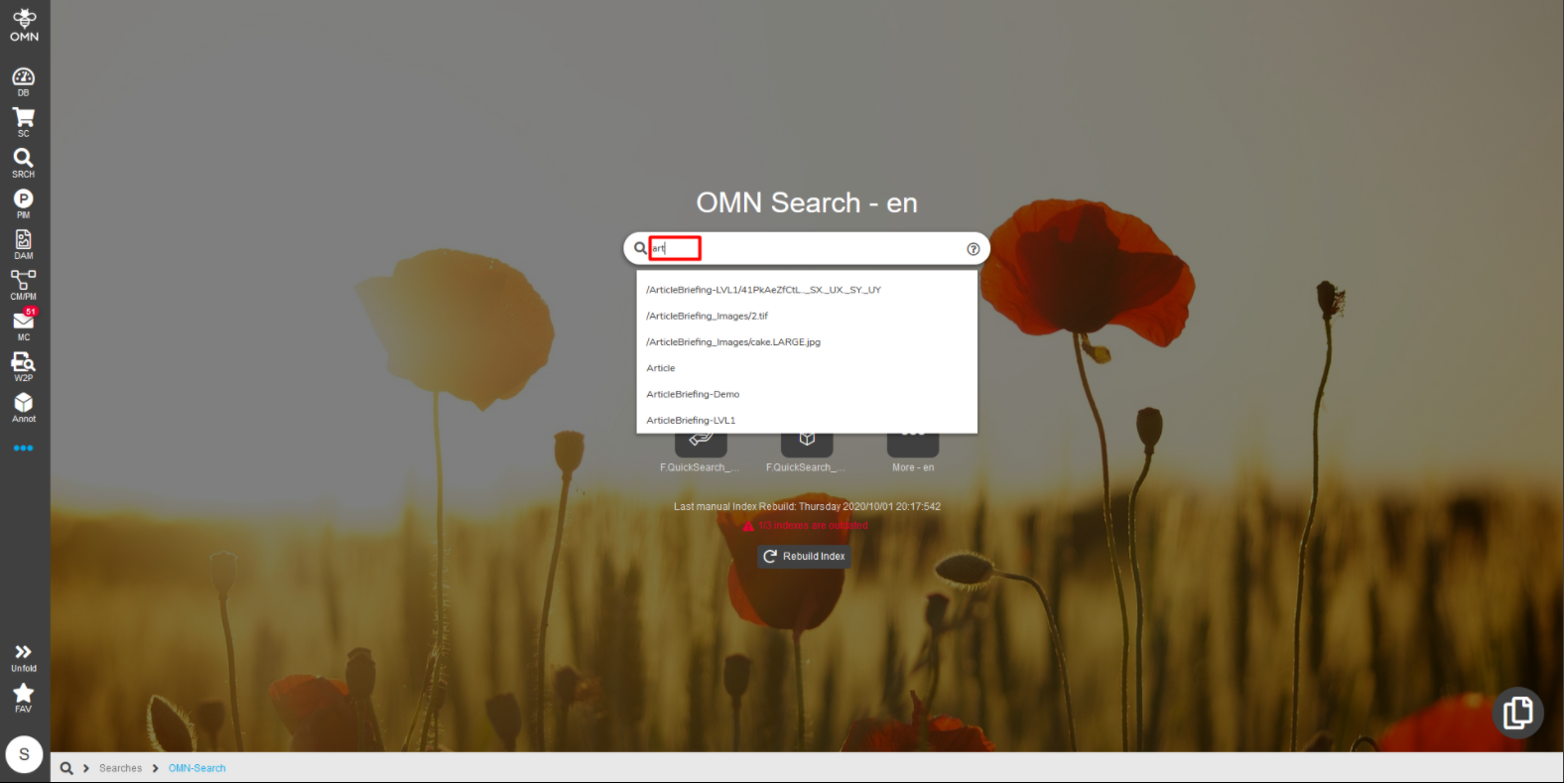Click the search field magnifier icon
The image size is (1564, 783).
click(x=640, y=248)
